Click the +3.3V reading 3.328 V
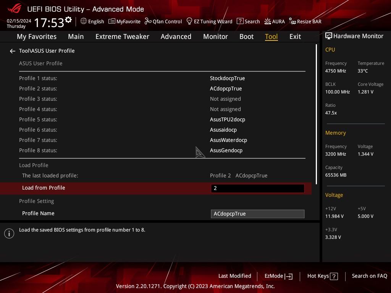 [x=333, y=237]
